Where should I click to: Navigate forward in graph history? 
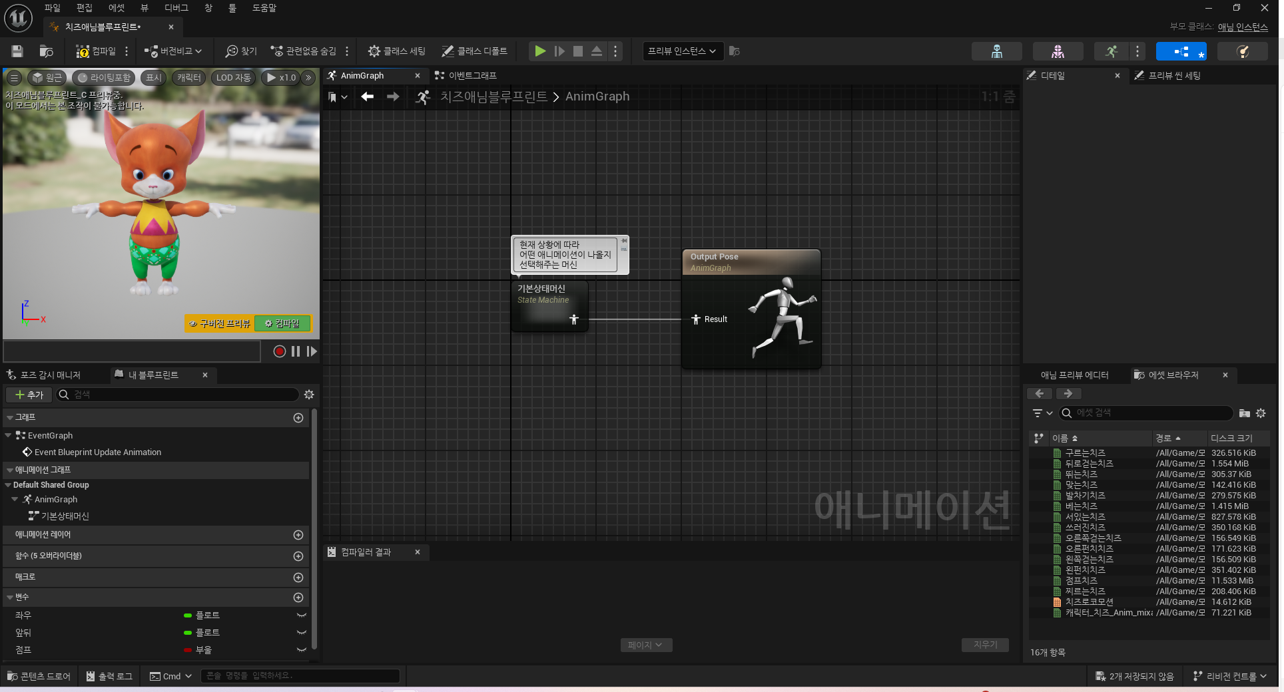tap(393, 97)
